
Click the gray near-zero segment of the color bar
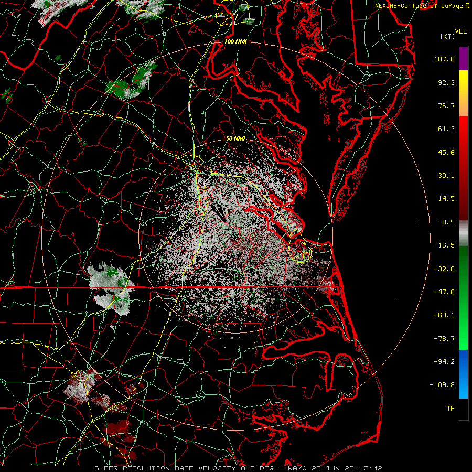pos(463,233)
